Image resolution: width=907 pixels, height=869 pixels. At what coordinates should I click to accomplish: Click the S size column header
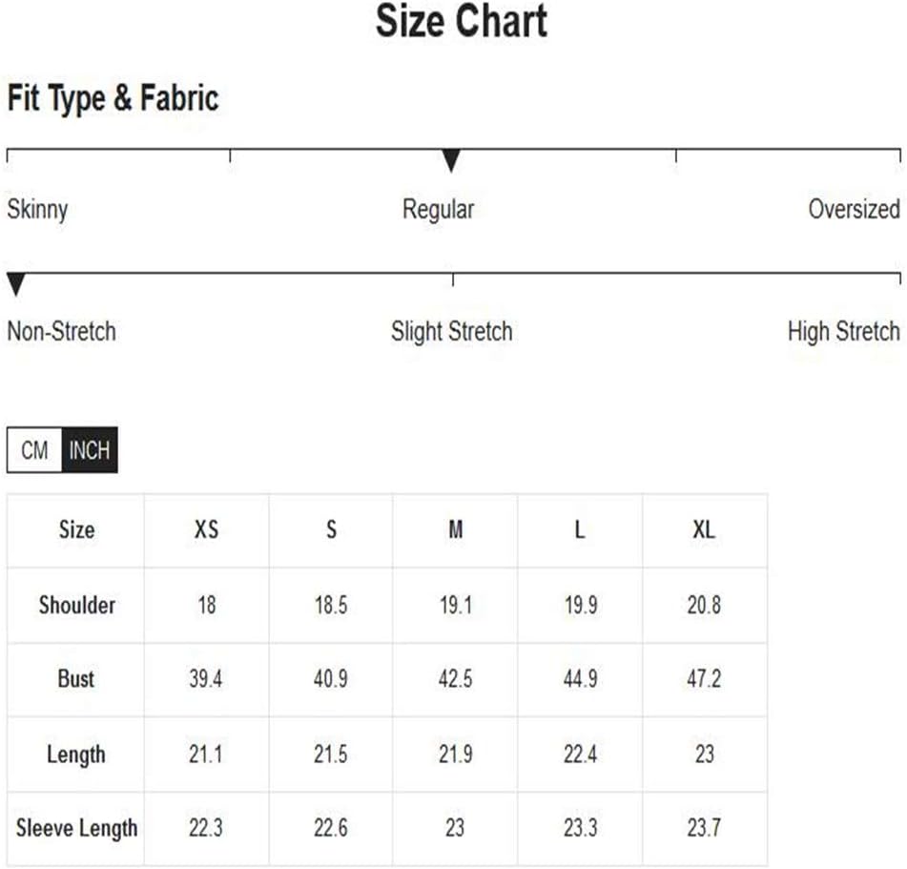coord(332,529)
